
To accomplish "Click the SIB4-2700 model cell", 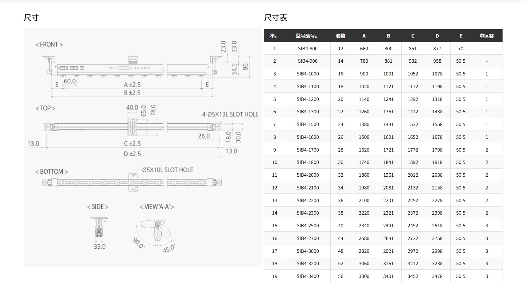I will point(308,238).
